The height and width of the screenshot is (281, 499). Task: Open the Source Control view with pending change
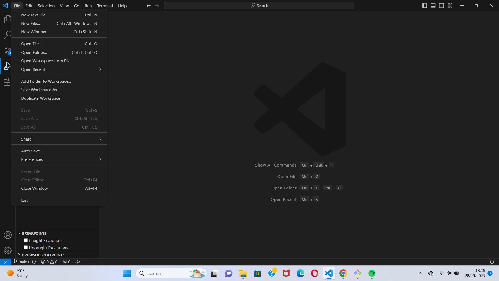coord(8,50)
